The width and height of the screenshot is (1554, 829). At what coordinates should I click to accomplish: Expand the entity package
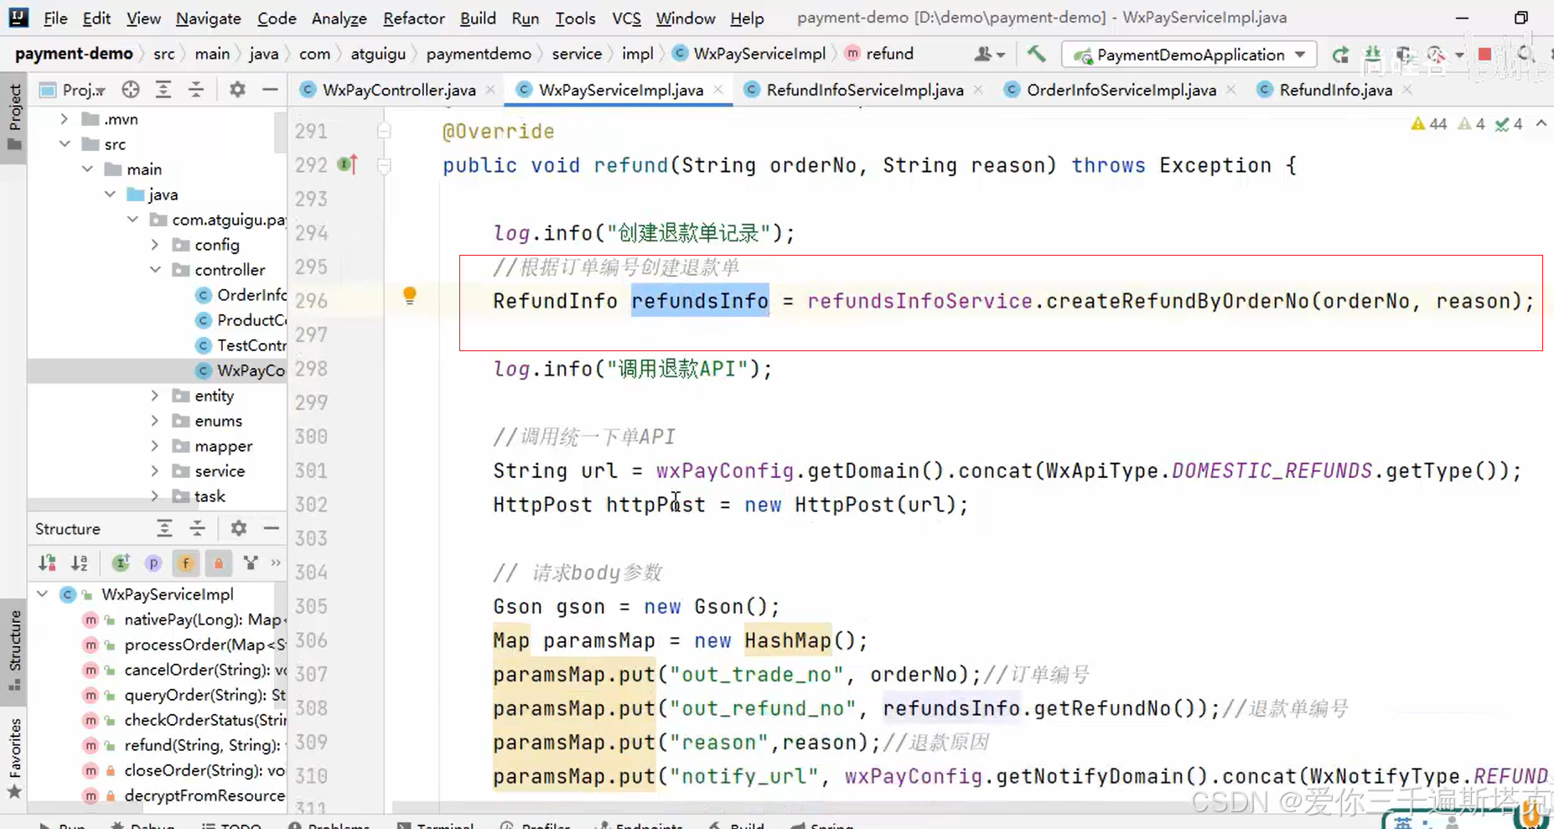155,396
